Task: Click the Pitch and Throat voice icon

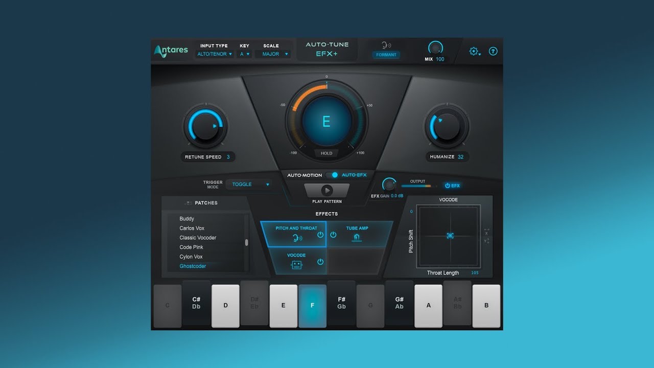Action: tap(298, 236)
